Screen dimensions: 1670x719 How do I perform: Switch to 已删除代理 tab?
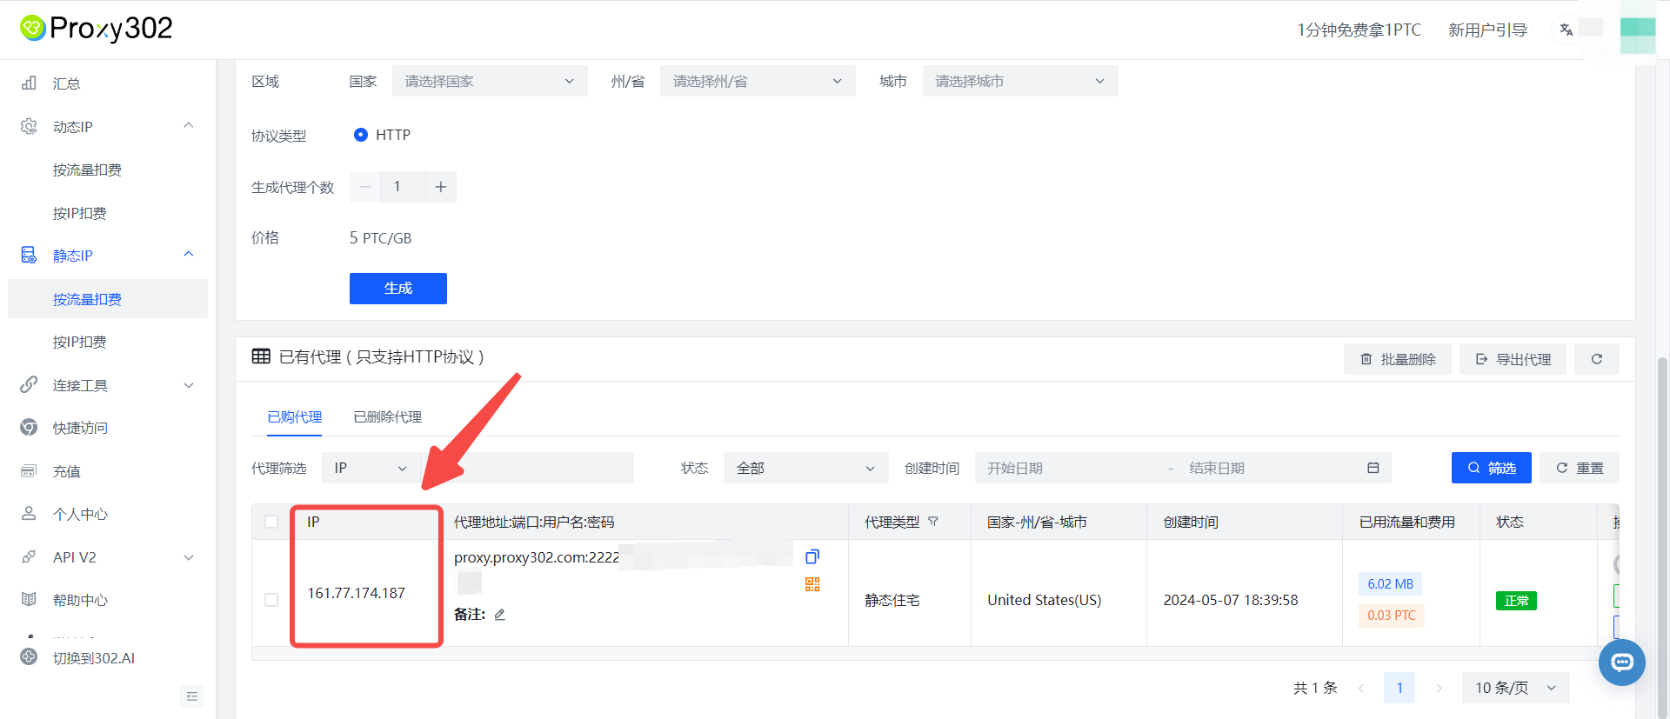388,417
